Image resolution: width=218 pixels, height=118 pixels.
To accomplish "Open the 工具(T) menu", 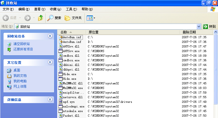I will pos(71,9).
